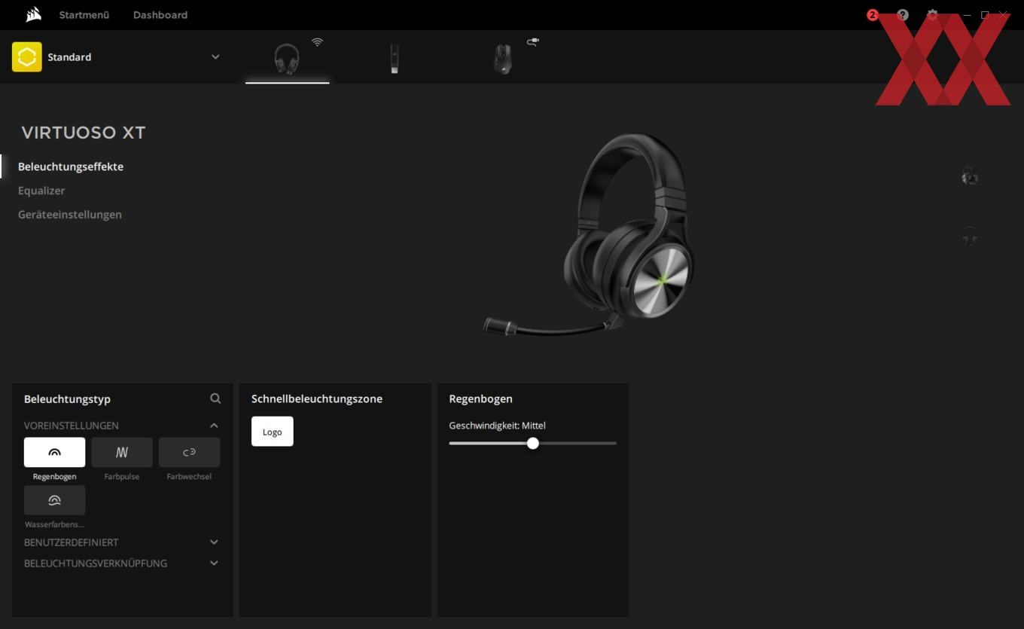This screenshot has width=1024, height=629.
Task: Click the Schnellbeleuchtungszone heading
Action: point(317,398)
